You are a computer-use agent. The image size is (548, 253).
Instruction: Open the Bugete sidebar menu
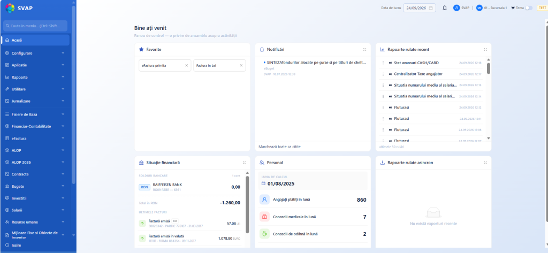click(x=35, y=186)
